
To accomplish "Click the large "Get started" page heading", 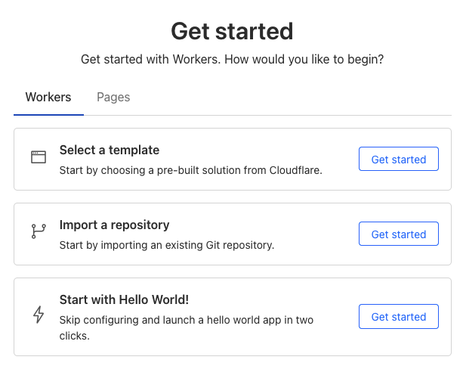I will [x=232, y=31].
